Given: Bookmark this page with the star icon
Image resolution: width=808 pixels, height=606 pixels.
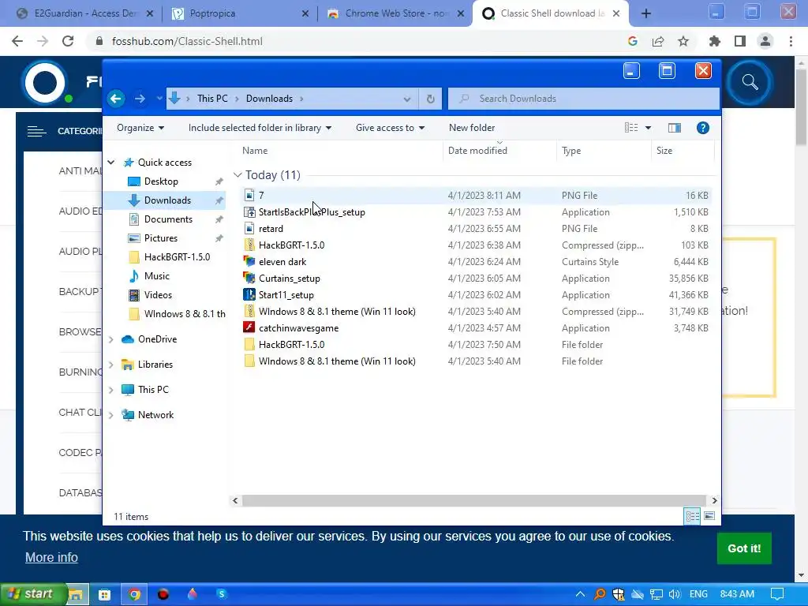Looking at the screenshot, I should (x=683, y=41).
